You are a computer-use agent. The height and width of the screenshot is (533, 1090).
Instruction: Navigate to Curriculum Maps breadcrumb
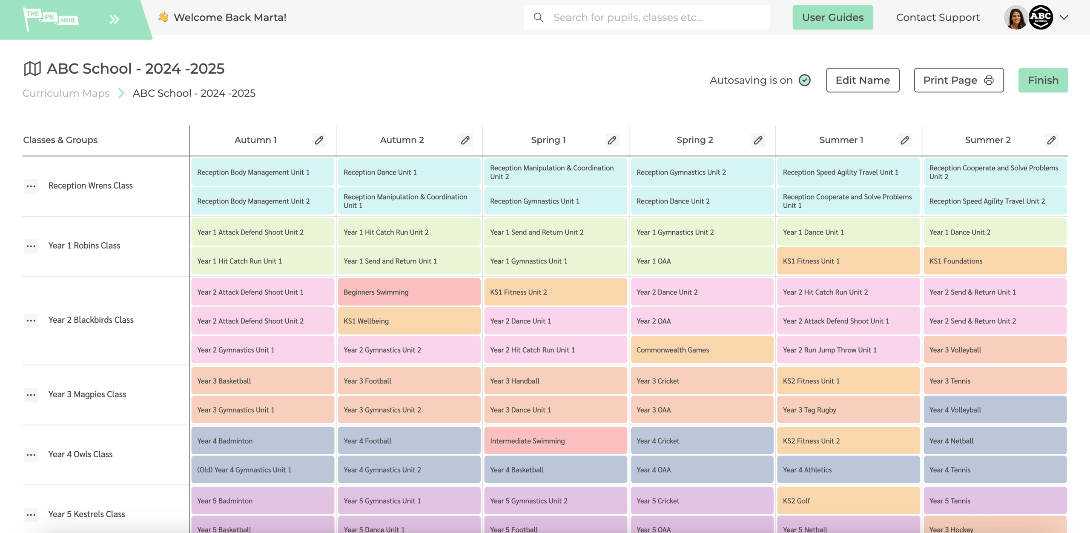pos(66,93)
